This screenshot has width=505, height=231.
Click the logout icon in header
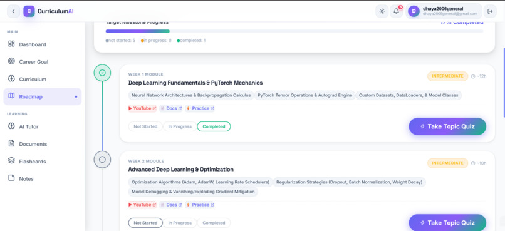click(490, 11)
